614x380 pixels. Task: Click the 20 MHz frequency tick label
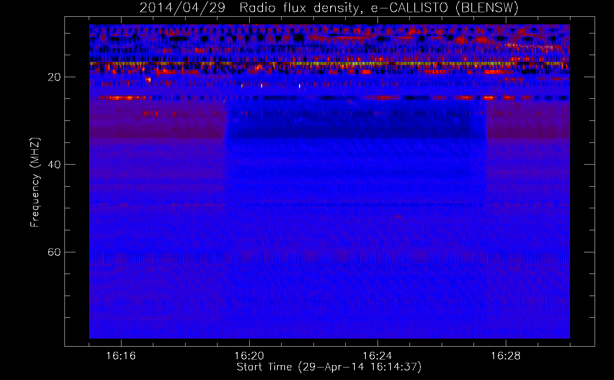click(x=54, y=78)
